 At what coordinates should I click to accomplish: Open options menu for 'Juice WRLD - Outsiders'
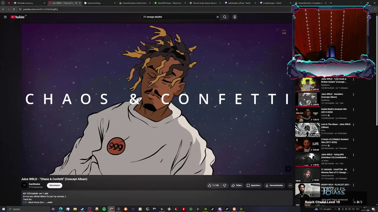(x=353, y=95)
